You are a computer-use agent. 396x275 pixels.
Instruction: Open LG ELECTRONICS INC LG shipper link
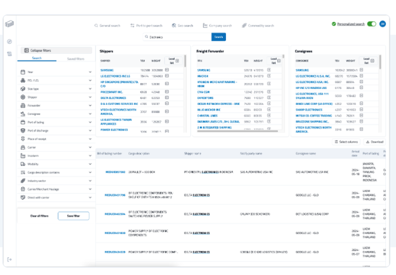point(115,76)
